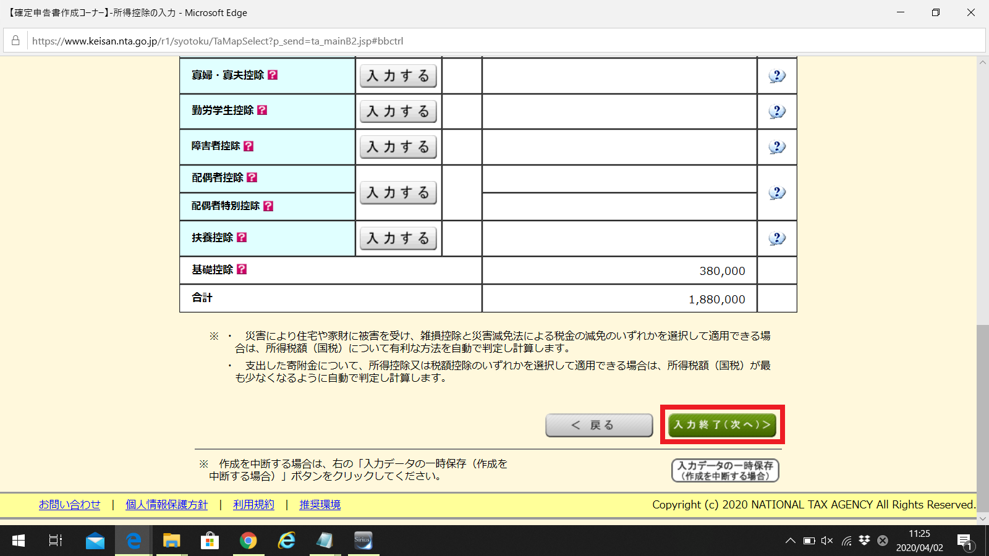Click help icon beside 寡婦・寡夫控除 label

click(274, 75)
